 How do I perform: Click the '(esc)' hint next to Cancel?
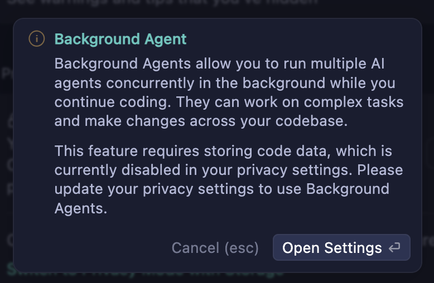coord(242,248)
